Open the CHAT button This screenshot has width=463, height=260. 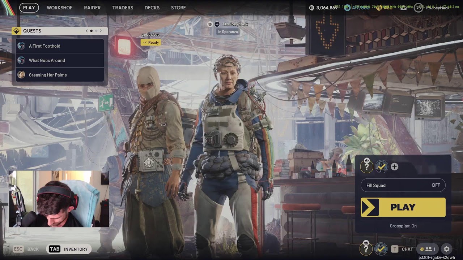(402, 249)
